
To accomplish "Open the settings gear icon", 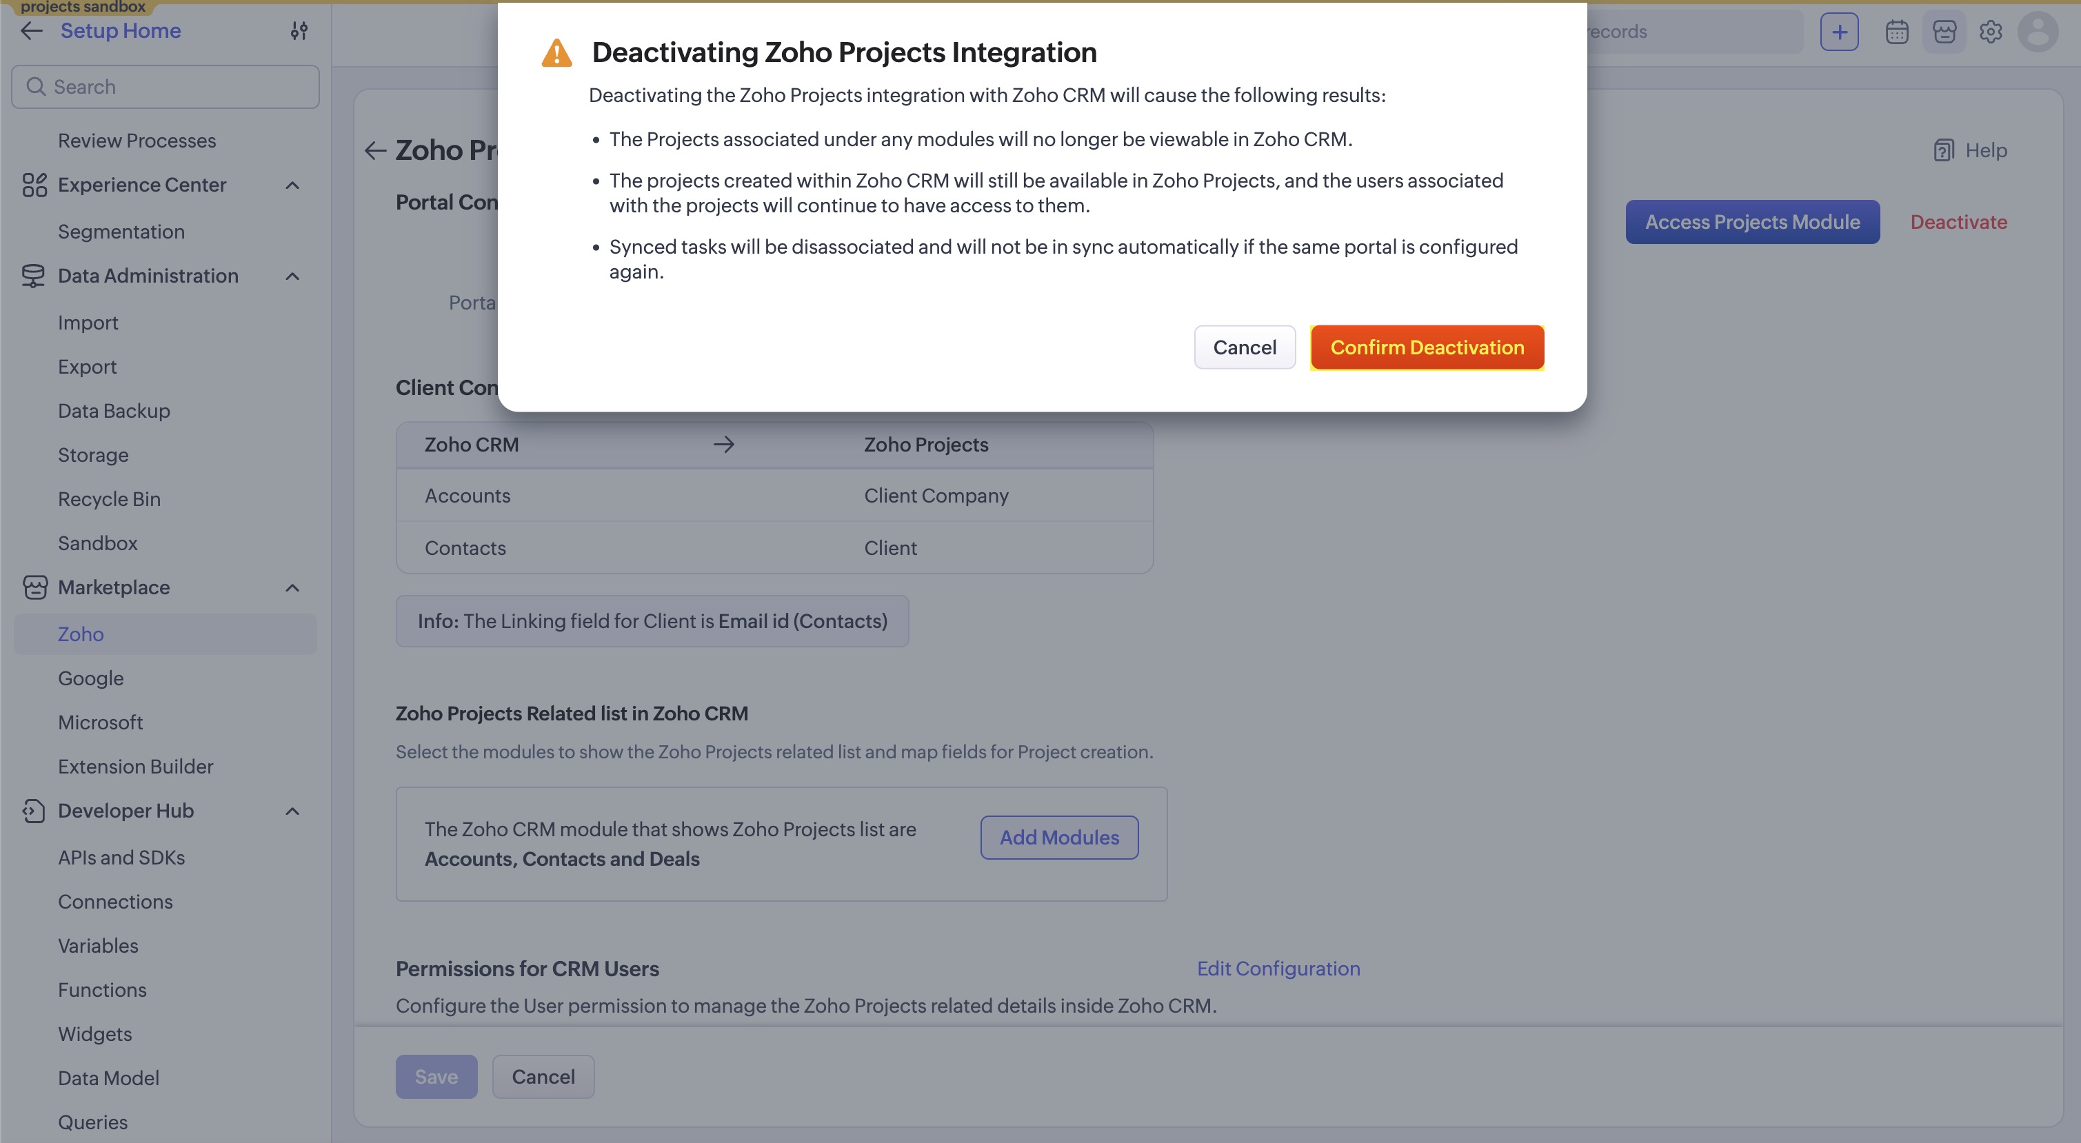I will (1991, 32).
